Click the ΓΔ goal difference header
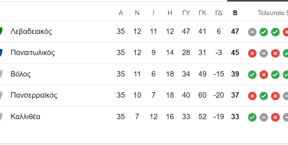 [219, 13]
